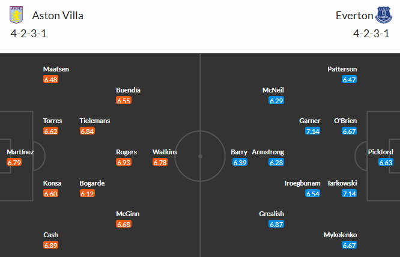Select goalkeeper Martínez on the pitch
The height and width of the screenshot is (257, 400).
point(20,152)
